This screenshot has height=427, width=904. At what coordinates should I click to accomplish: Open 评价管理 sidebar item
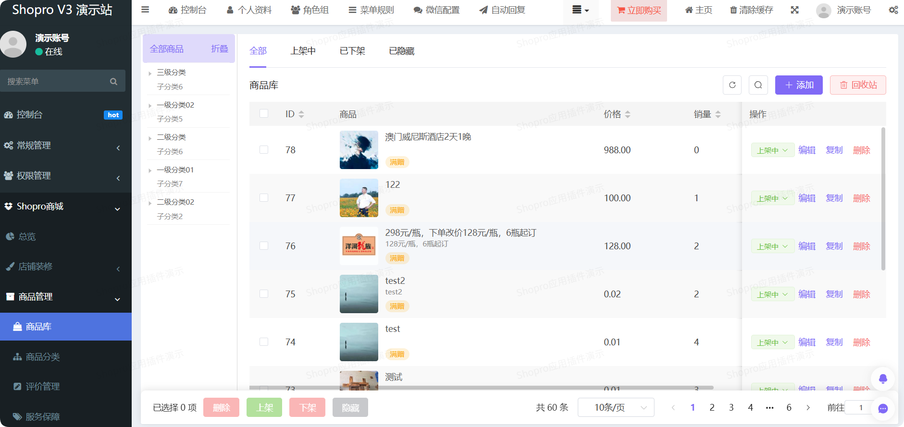pos(66,387)
